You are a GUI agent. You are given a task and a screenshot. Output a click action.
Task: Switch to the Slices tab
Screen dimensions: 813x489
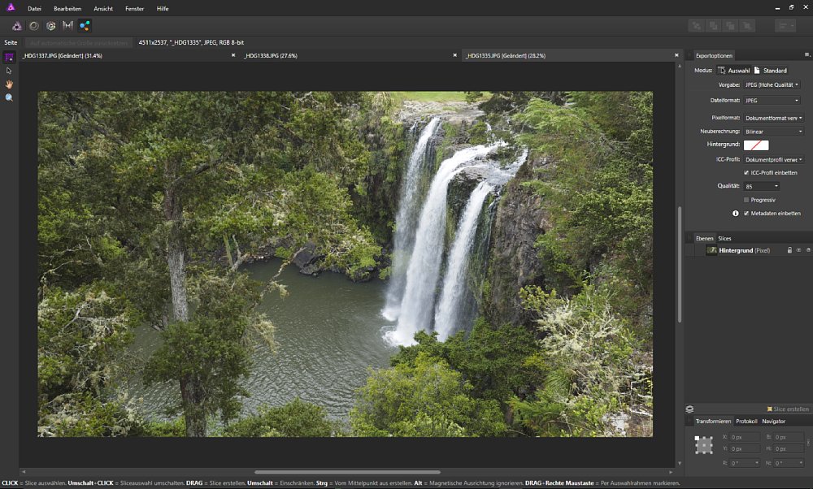[x=724, y=238]
